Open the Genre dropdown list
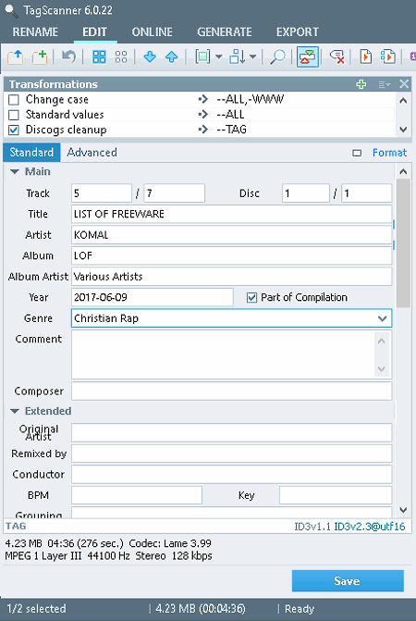416x621 pixels. point(382,318)
